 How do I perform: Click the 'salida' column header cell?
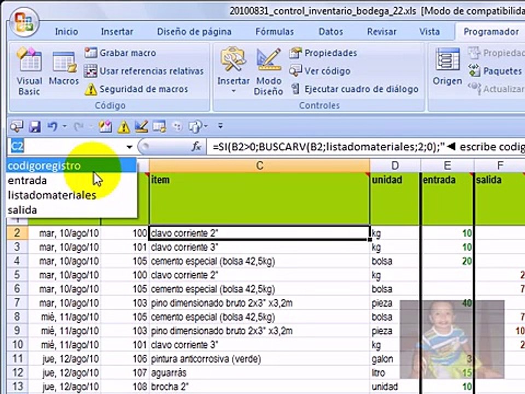pyautogui.click(x=500, y=199)
